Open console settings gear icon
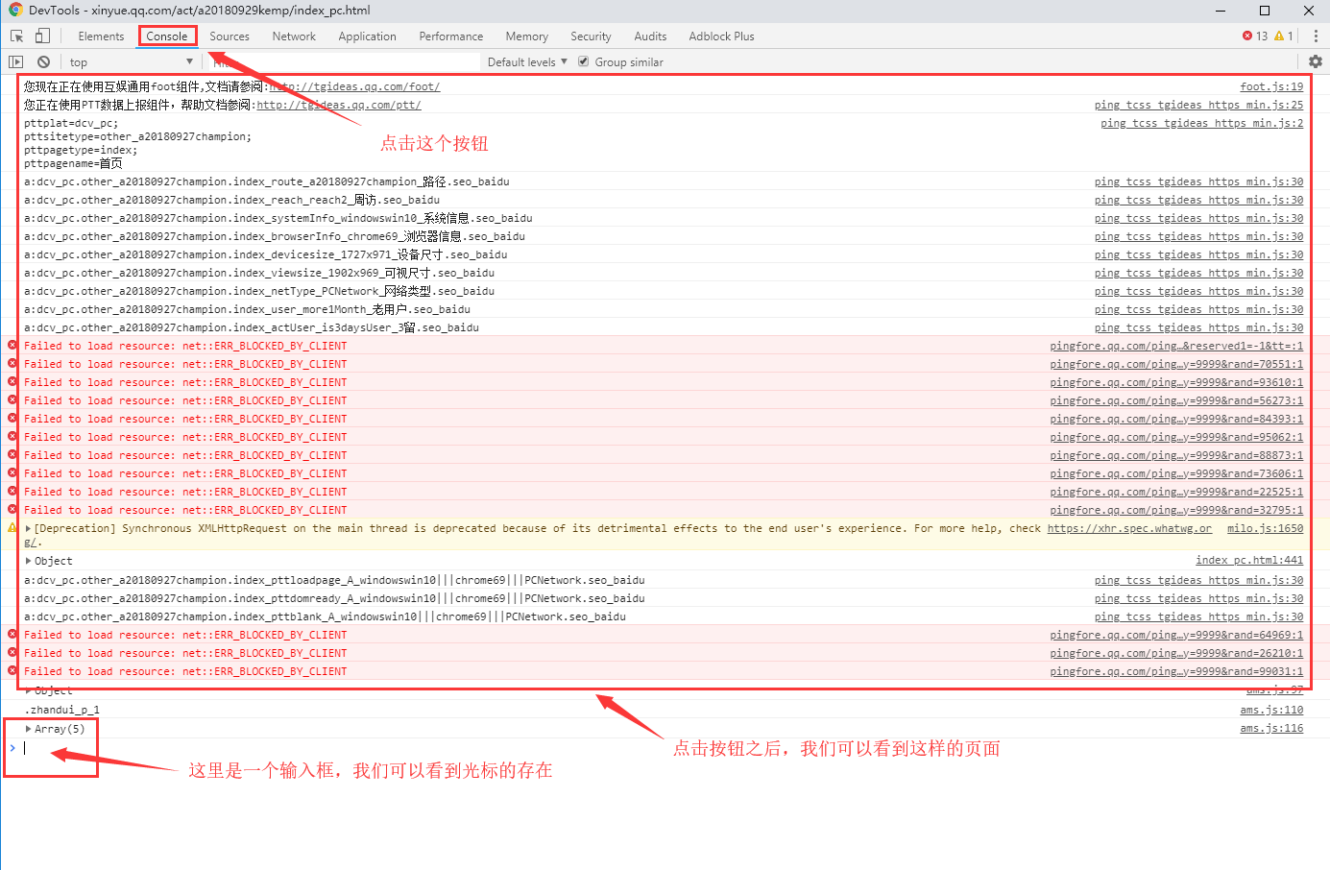1330x870 pixels. click(1315, 61)
